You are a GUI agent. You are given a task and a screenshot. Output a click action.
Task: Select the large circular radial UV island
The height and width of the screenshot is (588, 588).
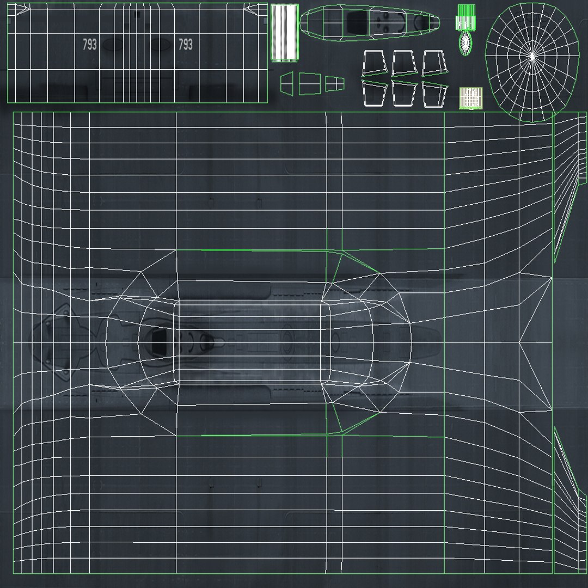pos(532,62)
